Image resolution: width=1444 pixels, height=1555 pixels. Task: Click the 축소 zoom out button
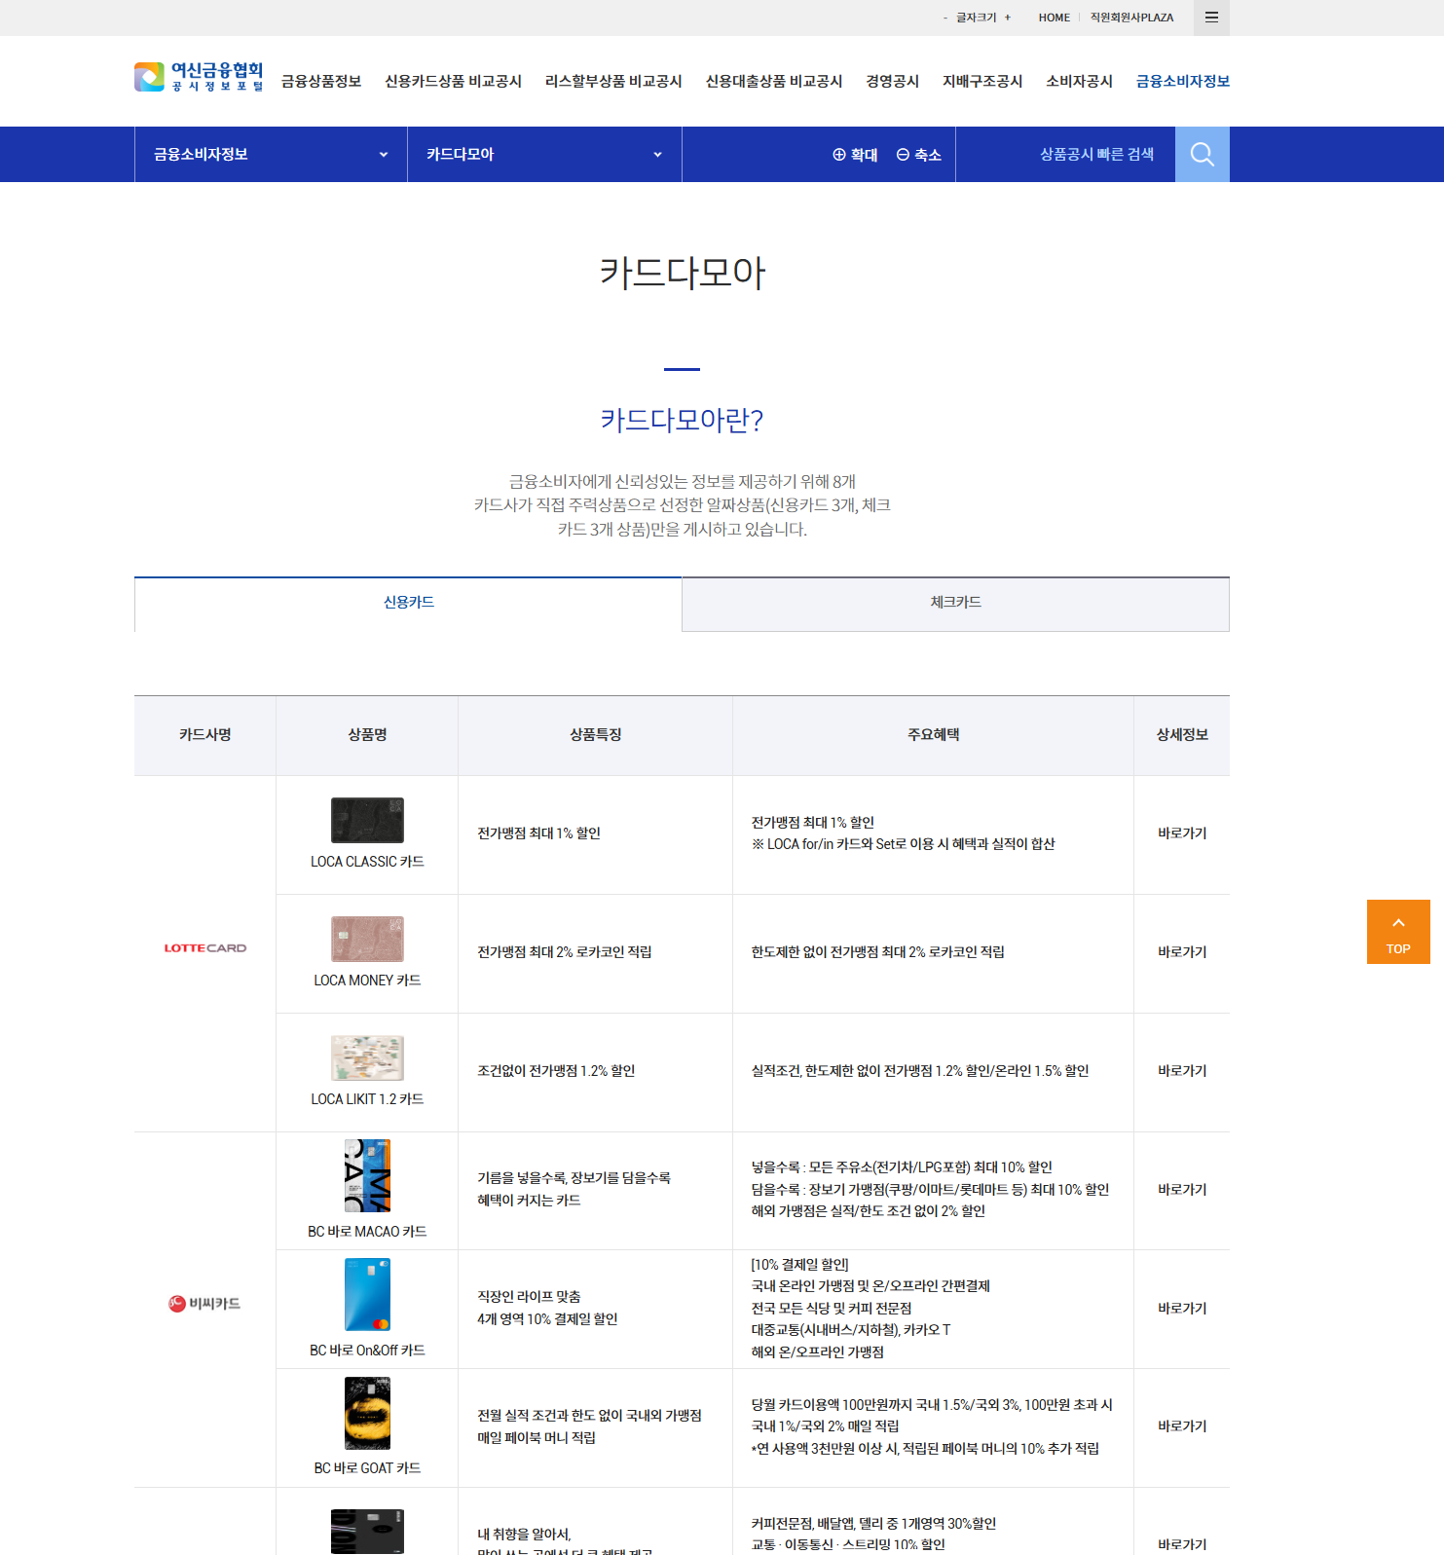[918, 155]
